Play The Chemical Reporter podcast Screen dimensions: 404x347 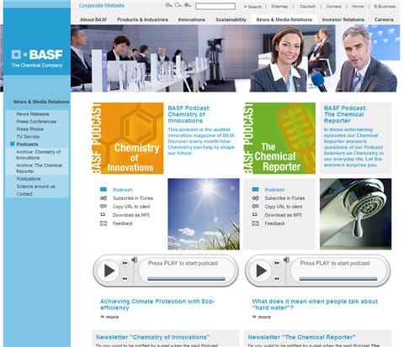tap(261, 271)
